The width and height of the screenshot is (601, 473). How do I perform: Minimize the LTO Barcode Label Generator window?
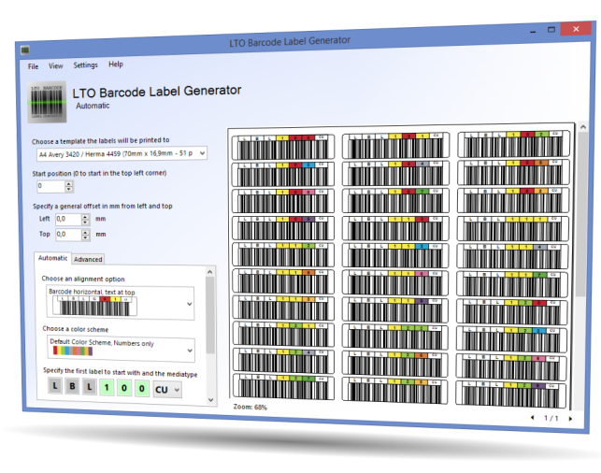533,32
